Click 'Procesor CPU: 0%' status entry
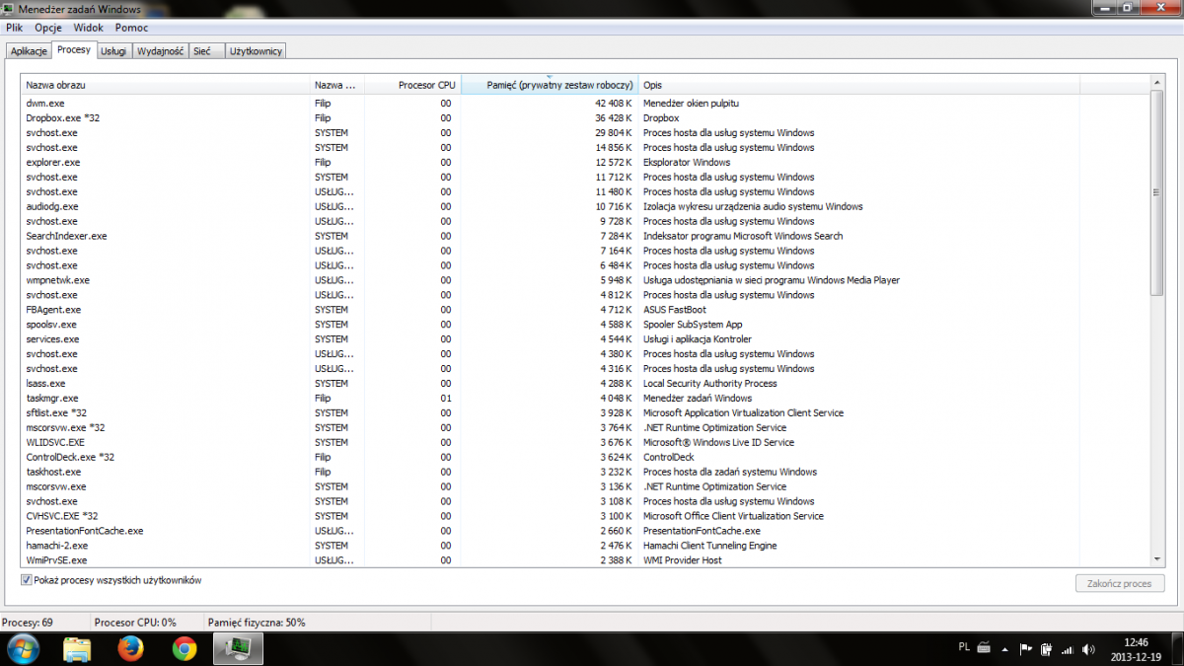Screen dimensions: 1184x666 point(135,622)
